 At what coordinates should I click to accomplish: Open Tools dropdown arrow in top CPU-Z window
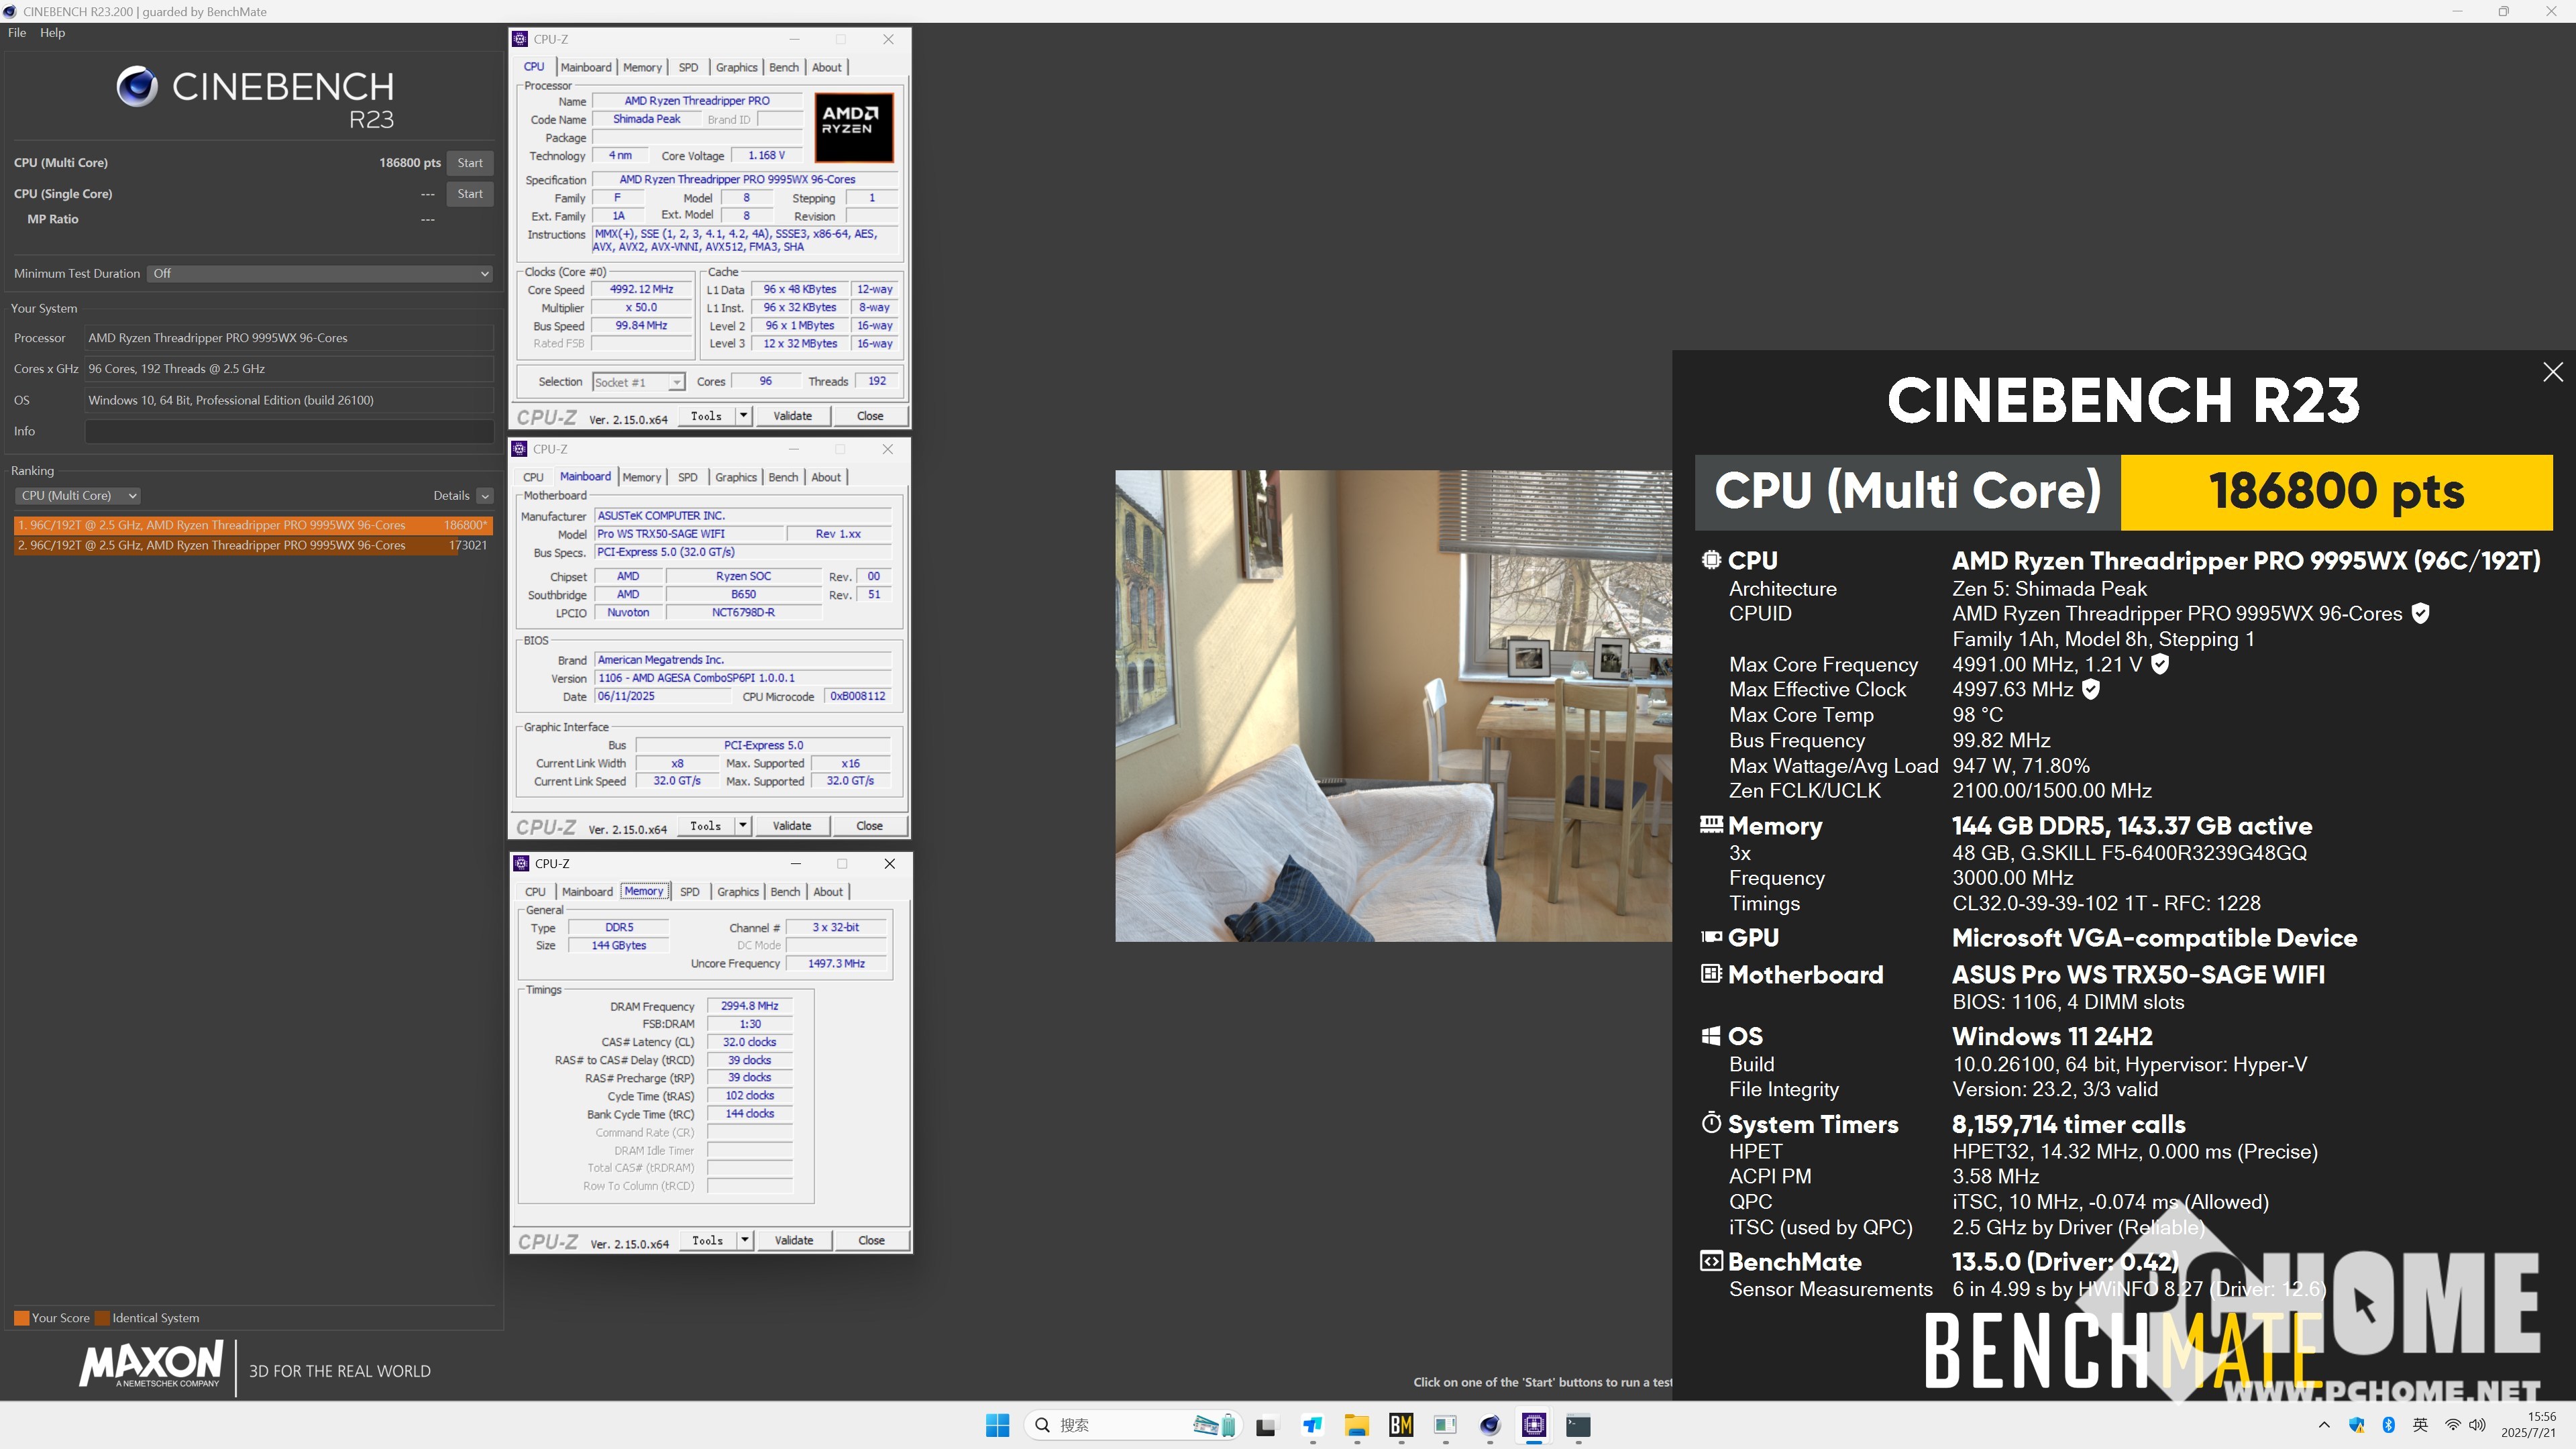(x=743, y=415)
